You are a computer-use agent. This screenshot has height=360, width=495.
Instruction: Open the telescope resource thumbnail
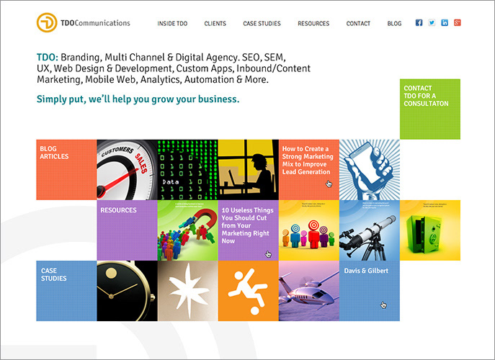coord(370,230)
